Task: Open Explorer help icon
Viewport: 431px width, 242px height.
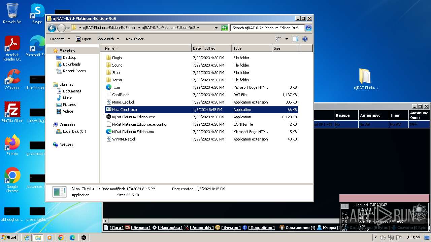Action: coord(305,39)
